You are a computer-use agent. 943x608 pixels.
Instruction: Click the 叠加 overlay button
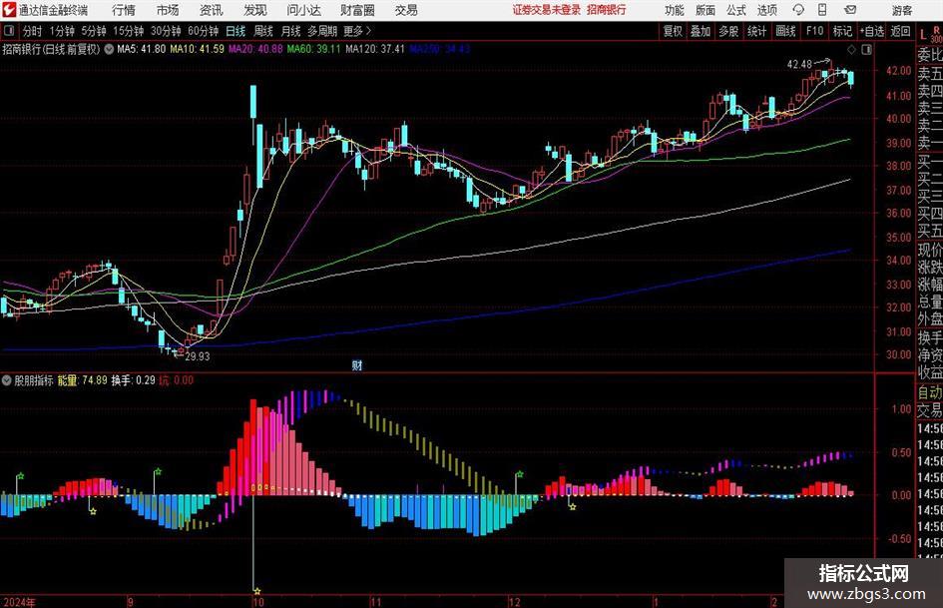(x=701, y=31)
